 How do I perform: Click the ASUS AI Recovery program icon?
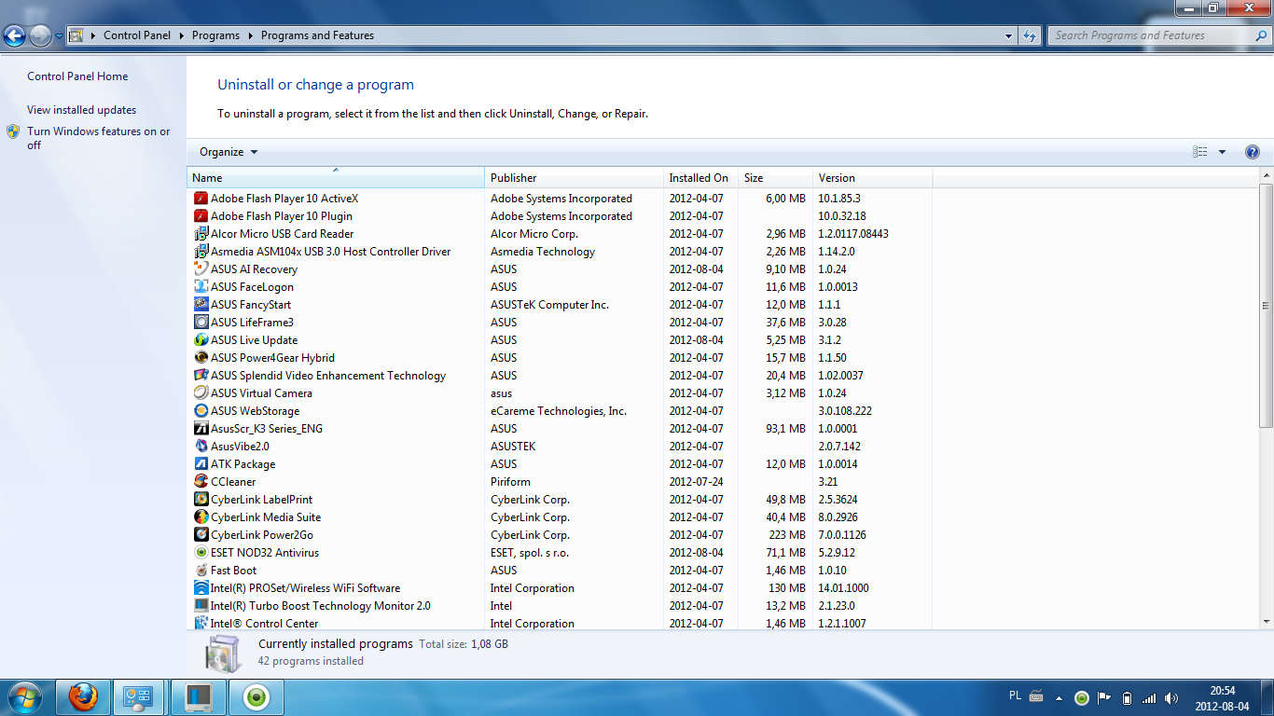tap(201, 269)
